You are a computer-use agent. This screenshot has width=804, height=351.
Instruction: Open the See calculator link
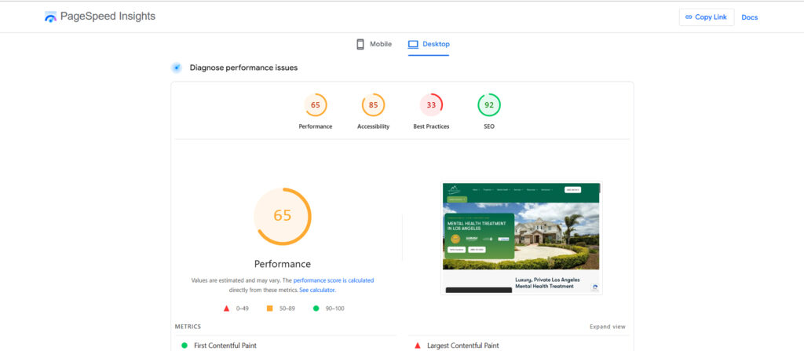(317, 290)
